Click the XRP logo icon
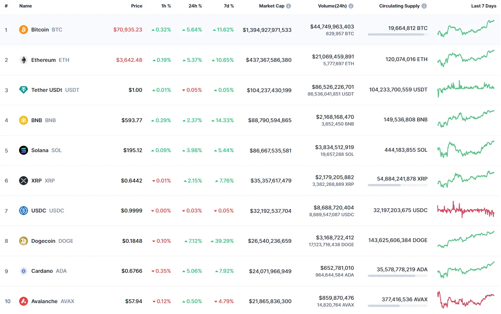Screen dimensions: 501x314 pyautogui.click(x=24, y=181)
